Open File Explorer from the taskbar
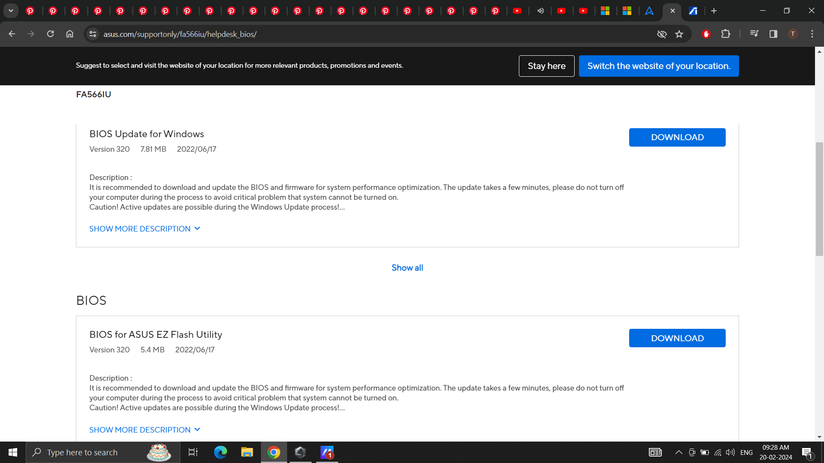Viewport: 824px width, 463px height. pyautogui.click(x=247, y=452)
